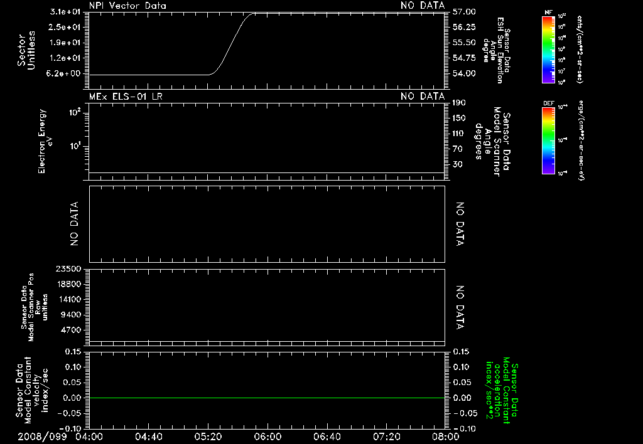Screen dimensions: 643x444
Task: Click the '23500' scanner position tick label
Action: (68, 268)
